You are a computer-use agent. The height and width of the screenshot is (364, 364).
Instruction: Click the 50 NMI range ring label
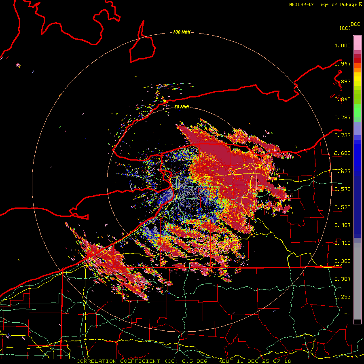[x=182, y=107]
